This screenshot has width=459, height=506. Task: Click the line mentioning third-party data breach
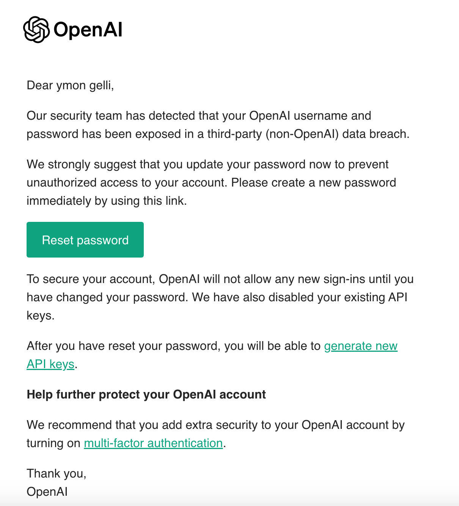218,134
